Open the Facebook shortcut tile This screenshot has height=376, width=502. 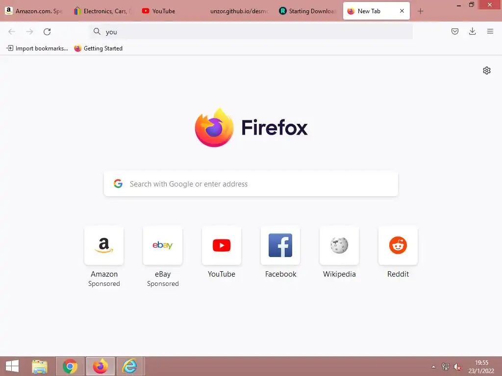pos(280,245)
